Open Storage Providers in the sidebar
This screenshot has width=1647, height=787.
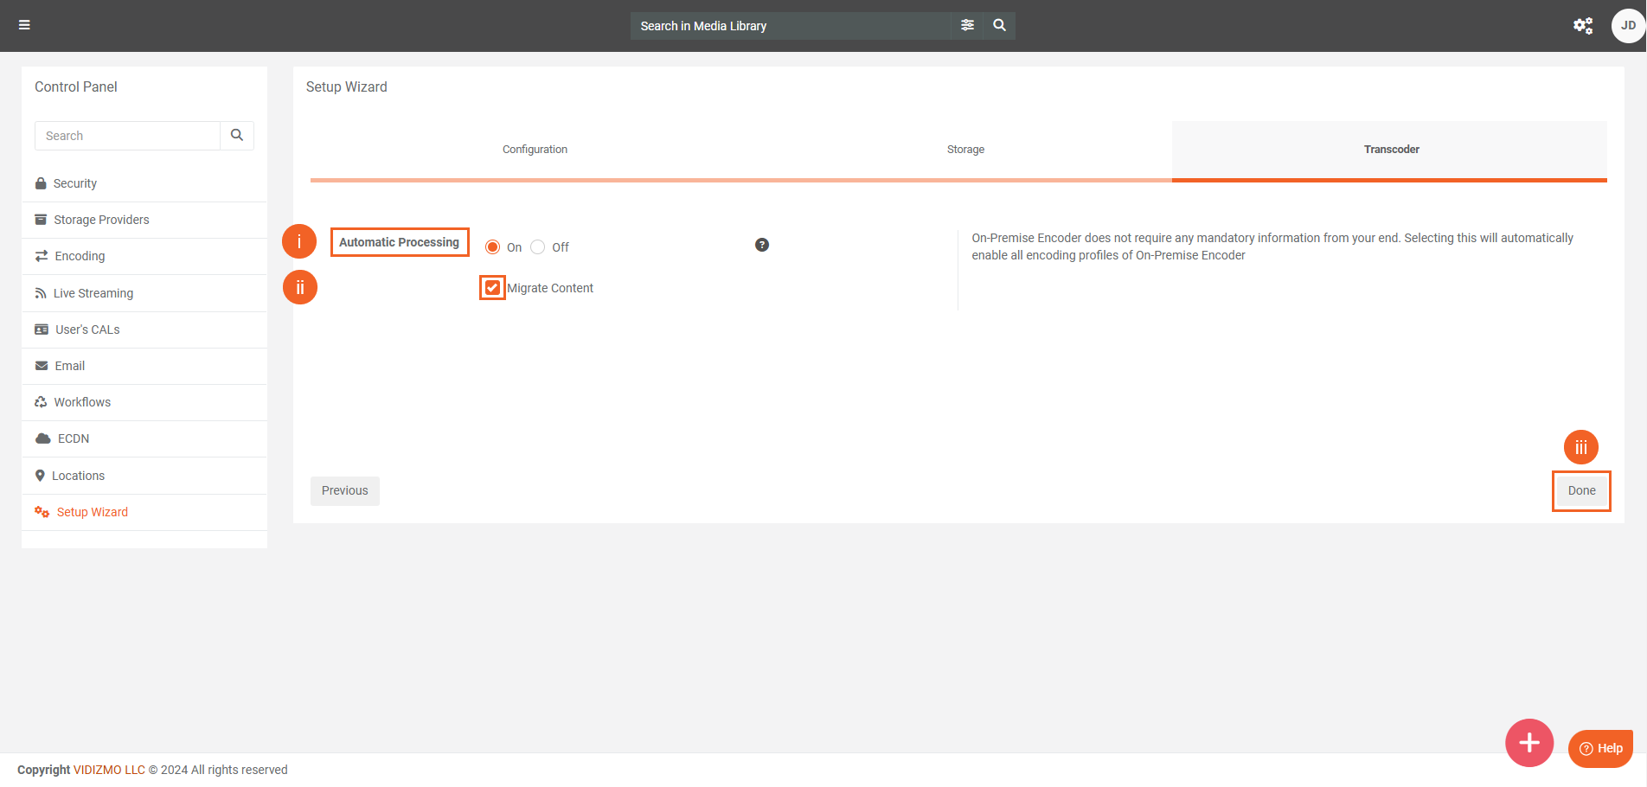coord(101,220)
